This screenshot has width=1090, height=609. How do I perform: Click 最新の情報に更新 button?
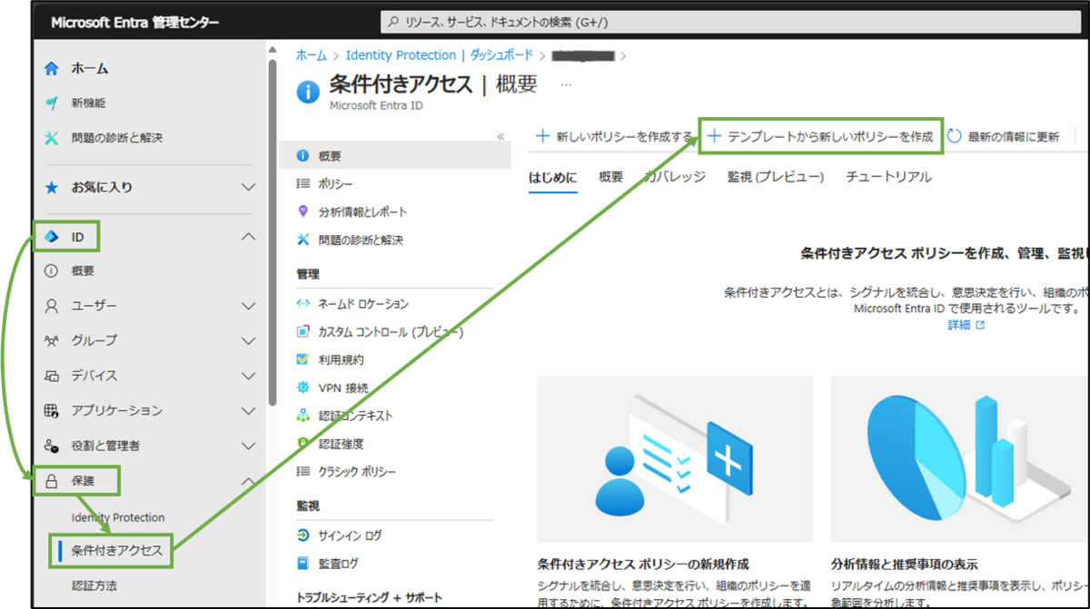[x=1004, y=137]
